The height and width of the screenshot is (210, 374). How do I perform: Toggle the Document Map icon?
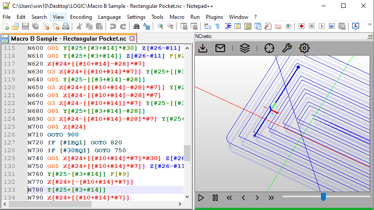tap(248, 26)
